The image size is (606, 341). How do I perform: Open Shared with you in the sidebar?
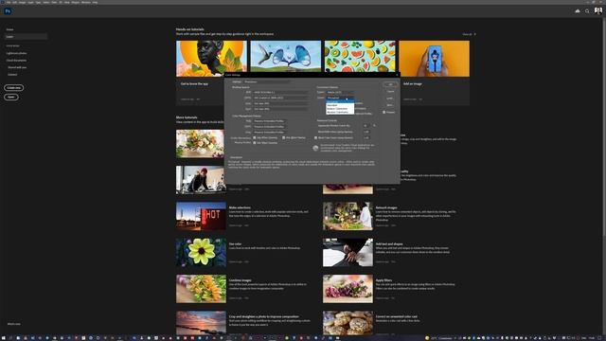17,67
